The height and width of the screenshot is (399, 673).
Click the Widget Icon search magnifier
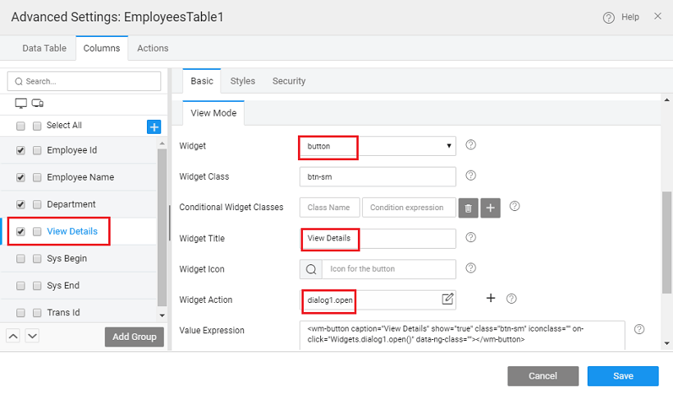pyautogui.click(x=310, y=269)
